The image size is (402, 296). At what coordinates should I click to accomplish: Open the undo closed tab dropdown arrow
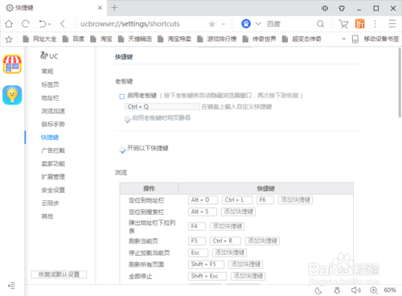pos(50,24)
